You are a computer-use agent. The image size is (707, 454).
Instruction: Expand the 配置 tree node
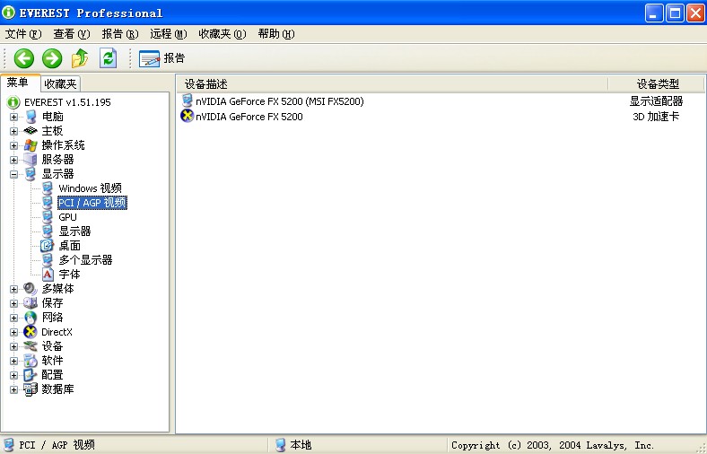click(14, 376)
